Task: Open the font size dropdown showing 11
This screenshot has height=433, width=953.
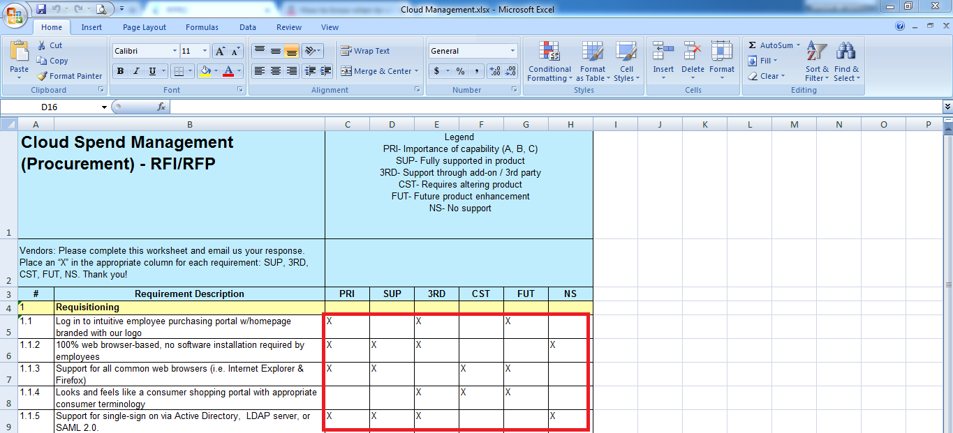Action: (205, 51)
